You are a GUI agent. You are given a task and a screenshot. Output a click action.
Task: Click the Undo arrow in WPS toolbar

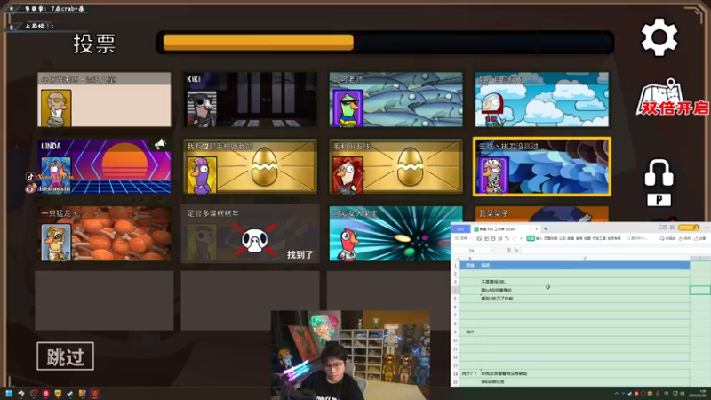pyautogui.click(x=507, y=238)
